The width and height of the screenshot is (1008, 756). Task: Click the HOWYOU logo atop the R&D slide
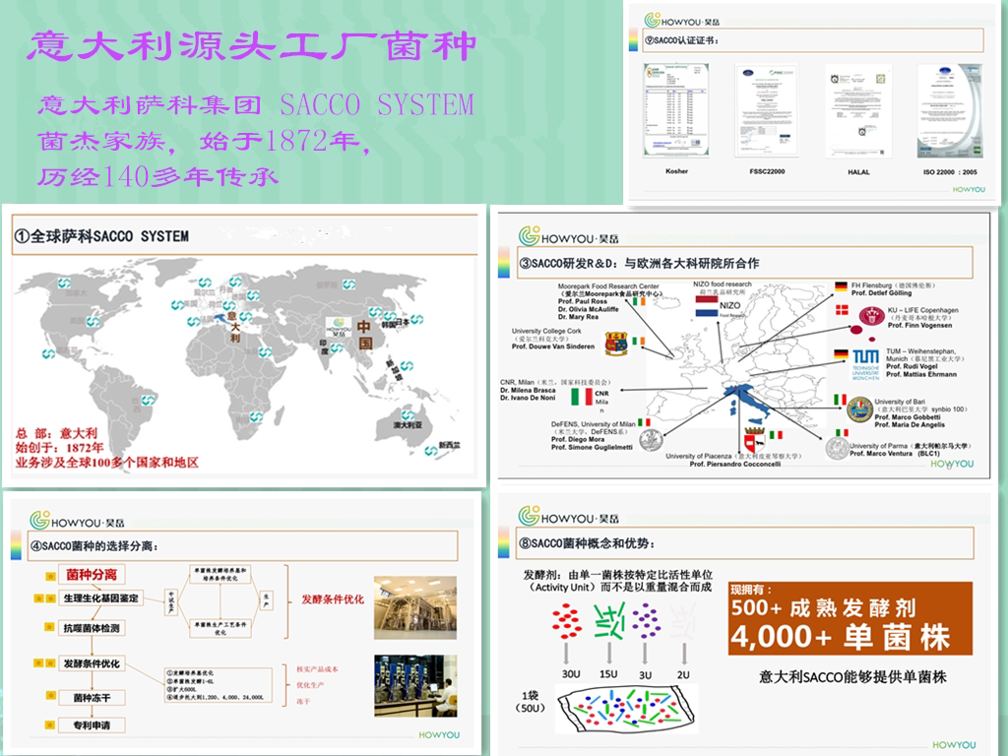[568, 236]
